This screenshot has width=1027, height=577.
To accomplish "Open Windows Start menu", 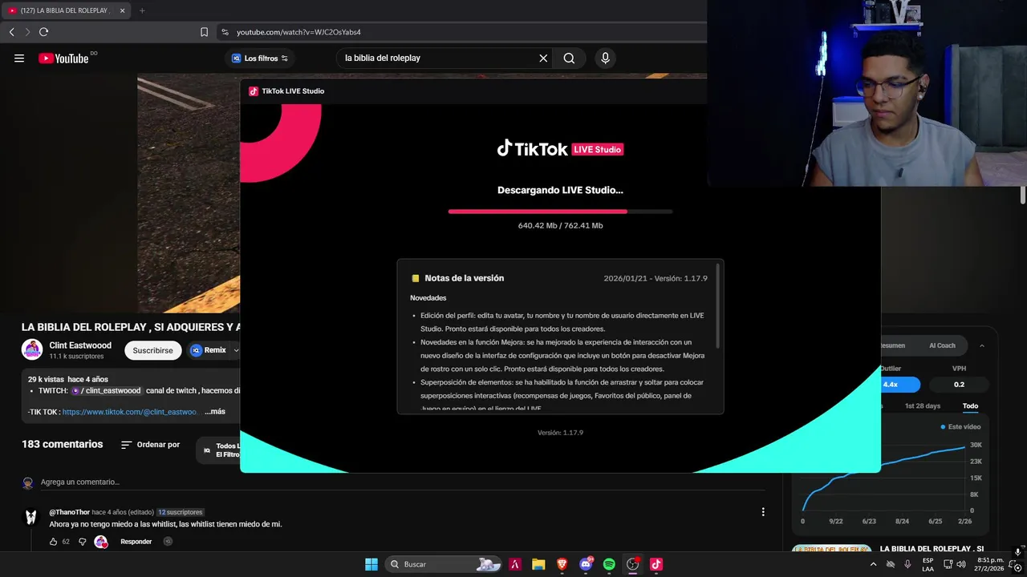I will coord(371,564).
